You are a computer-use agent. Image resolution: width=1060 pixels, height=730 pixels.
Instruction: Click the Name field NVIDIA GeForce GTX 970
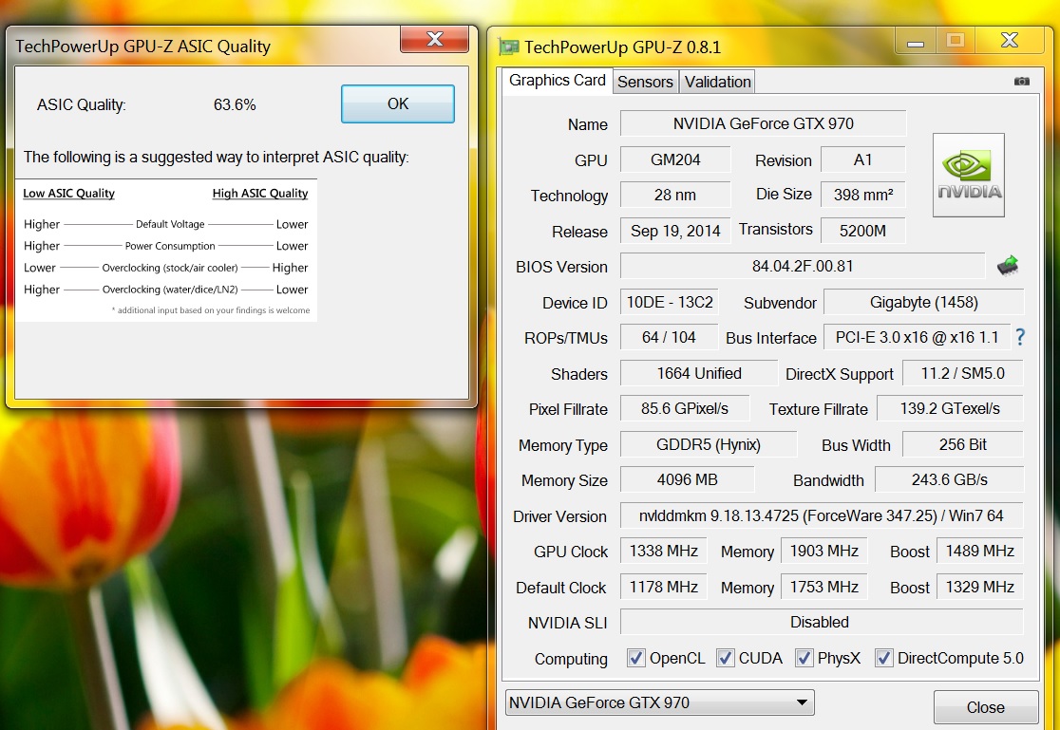[764, 123]
